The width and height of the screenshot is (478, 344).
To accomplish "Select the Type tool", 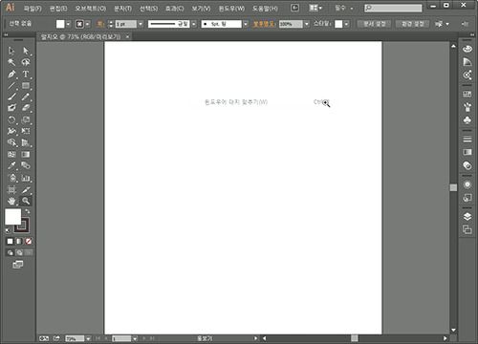I will [x=26, y=74].
